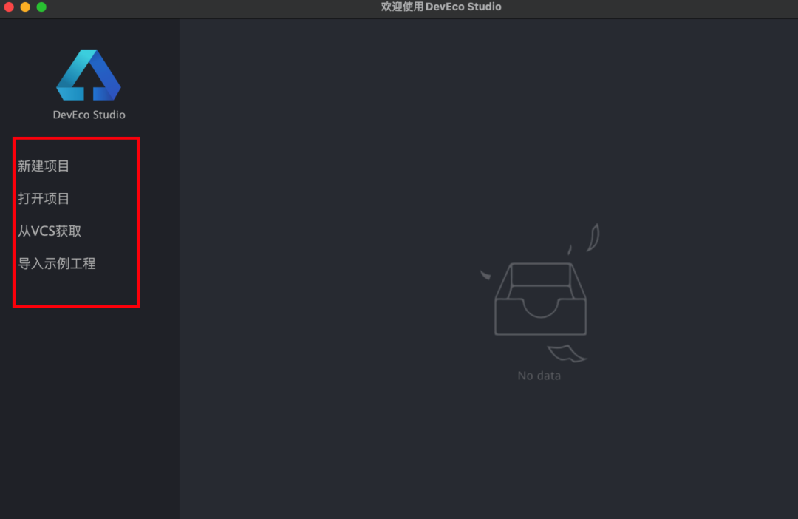The image size is (798, 519).
Task: Click the "No data" label
Action: tap(539, 376)
